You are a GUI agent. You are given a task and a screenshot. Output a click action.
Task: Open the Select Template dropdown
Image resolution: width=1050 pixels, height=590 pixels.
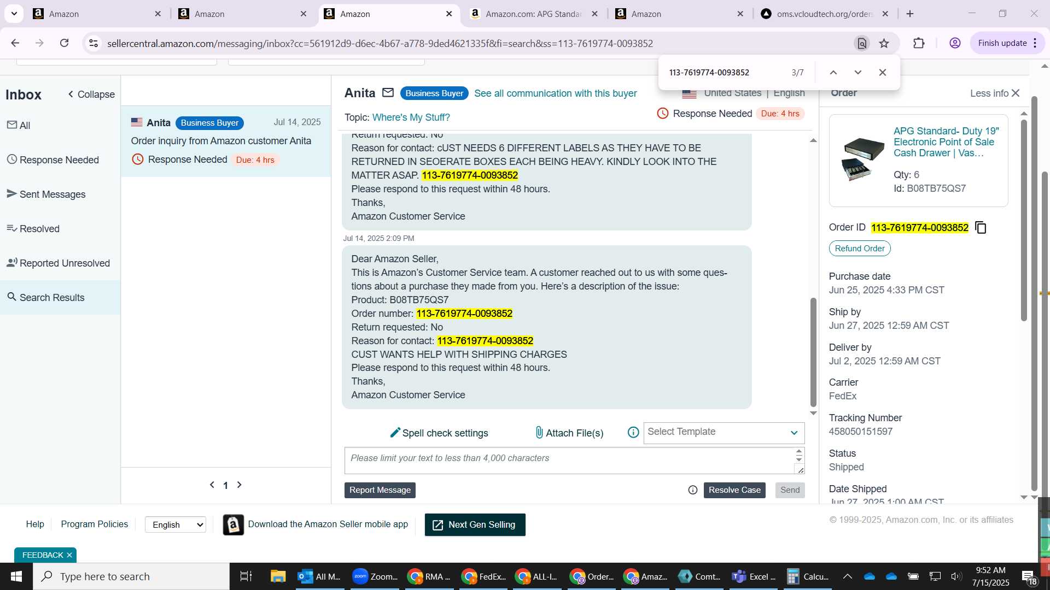724,433
